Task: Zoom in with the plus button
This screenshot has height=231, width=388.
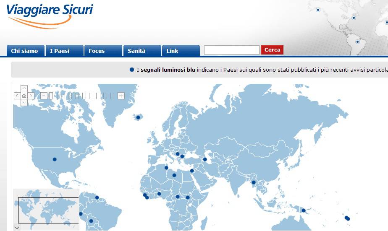Action: tap(121, 96)
